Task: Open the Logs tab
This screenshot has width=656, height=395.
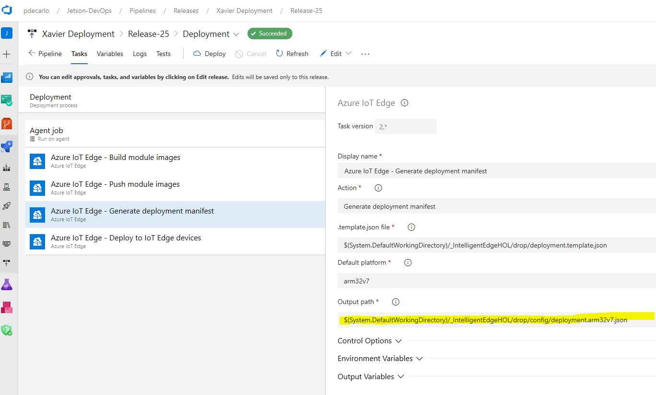Action: [140, 54]
